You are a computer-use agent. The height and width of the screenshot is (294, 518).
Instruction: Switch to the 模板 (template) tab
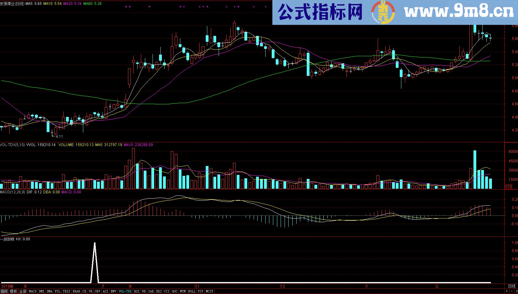(14, 291)
